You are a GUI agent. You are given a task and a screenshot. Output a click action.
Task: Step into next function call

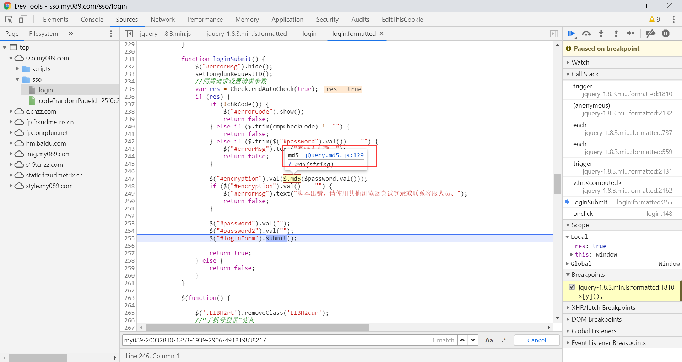601,33
